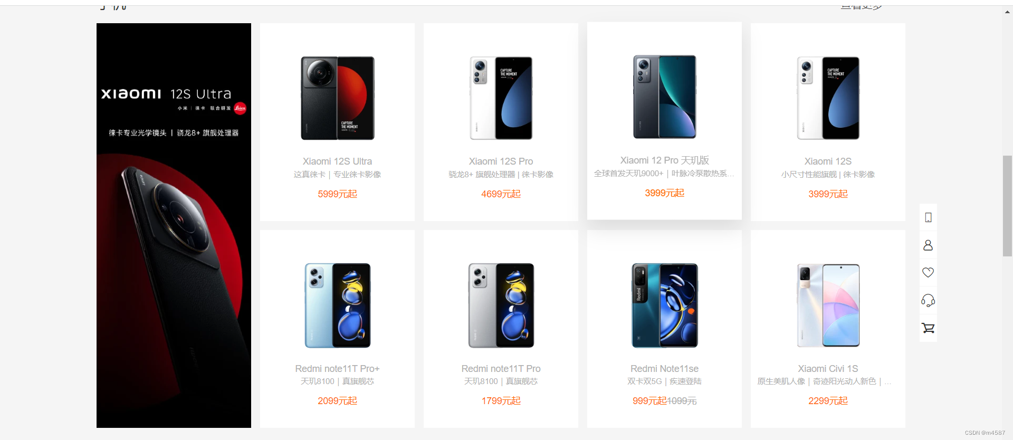
Task: Click the 查看更多 link at top right
Action: 862,6
